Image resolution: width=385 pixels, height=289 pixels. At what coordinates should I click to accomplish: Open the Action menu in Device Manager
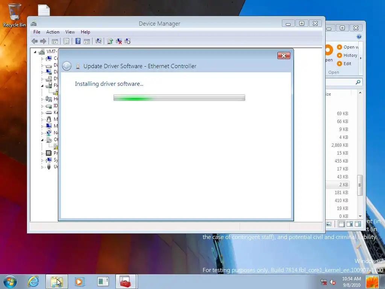point(53,32)
